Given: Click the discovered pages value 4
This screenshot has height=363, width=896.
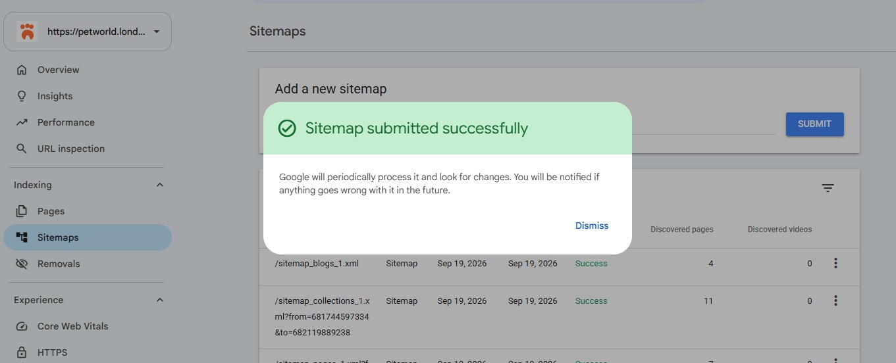Looking at the screenshot, I should pos(711,264).
